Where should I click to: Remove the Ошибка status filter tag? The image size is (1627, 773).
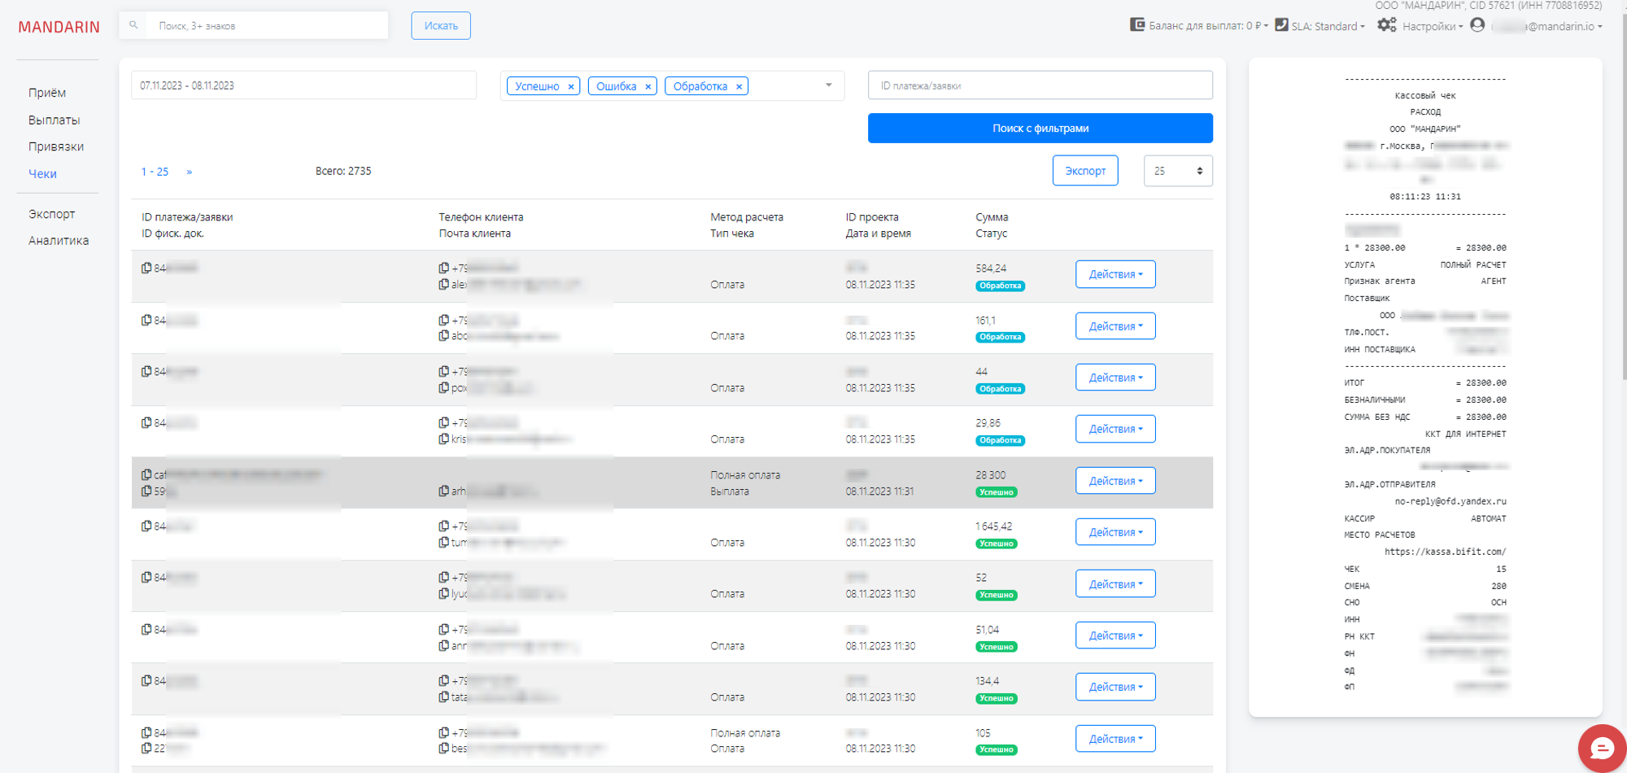pyautogui.click(x=648, y=86)
